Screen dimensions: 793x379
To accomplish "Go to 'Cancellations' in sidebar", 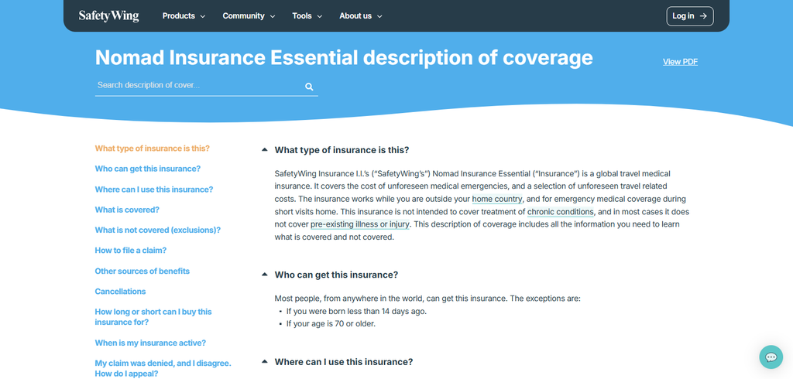I will point(120,292).
